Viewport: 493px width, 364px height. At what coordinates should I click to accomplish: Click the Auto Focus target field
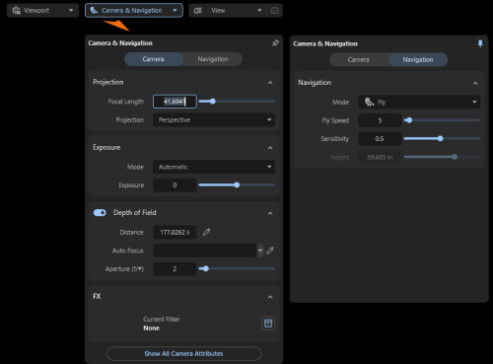pyautogui.click(x=205, y=251)
